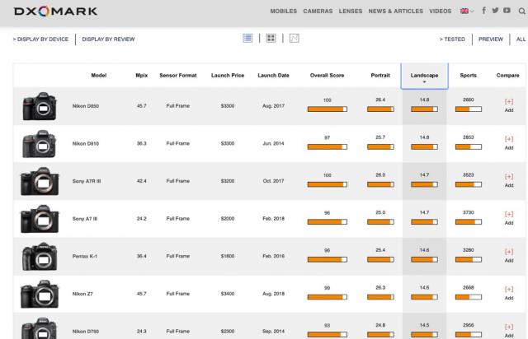Open Nikon D810 camera thumbnail

[39, 143]
